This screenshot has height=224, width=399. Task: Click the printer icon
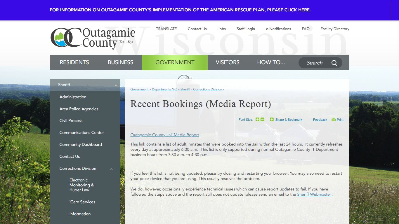334,120
